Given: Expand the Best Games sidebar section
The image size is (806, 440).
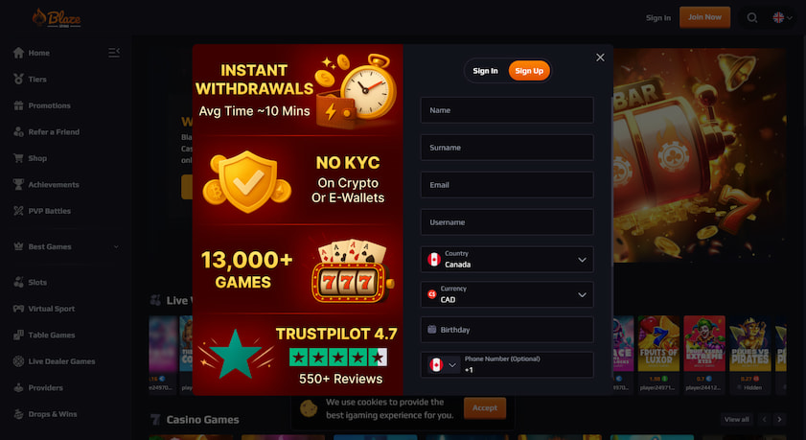Looking at the screenshot, I should pyautogui.click(x=67, y=246).
